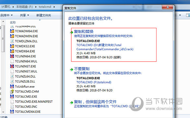Viewport: 190px width, 118px height.
Task: Click 计算机 in the address breadcrumb
Action: [6, 7]
